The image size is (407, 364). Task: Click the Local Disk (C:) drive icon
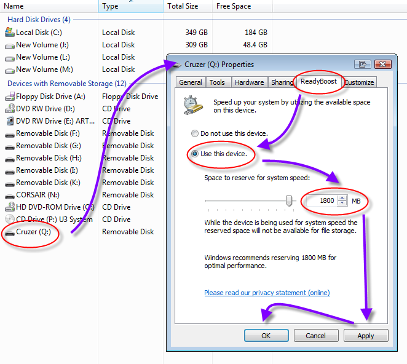point(10,33)
